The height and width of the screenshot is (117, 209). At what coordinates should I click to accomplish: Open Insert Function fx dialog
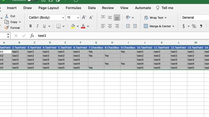(x=32, y=35)
